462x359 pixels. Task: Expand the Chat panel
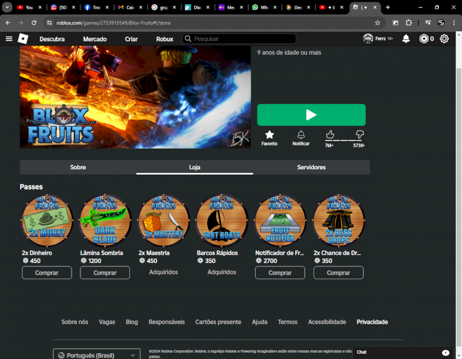(445, 352)
